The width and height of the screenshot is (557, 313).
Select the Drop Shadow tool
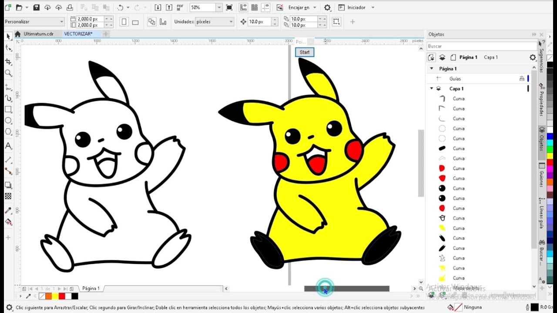[8, 185]
